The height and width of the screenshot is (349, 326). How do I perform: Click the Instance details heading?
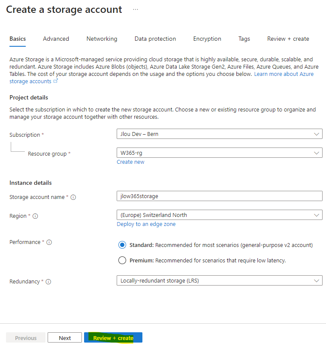[30, 183]
